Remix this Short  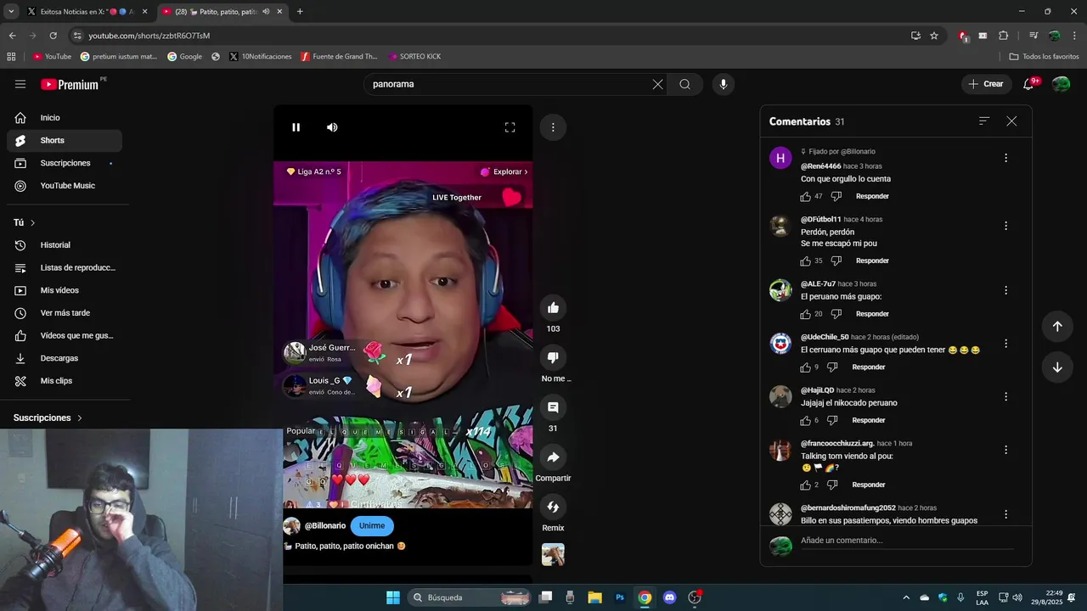pyautogui.click(x=553, y=507)
